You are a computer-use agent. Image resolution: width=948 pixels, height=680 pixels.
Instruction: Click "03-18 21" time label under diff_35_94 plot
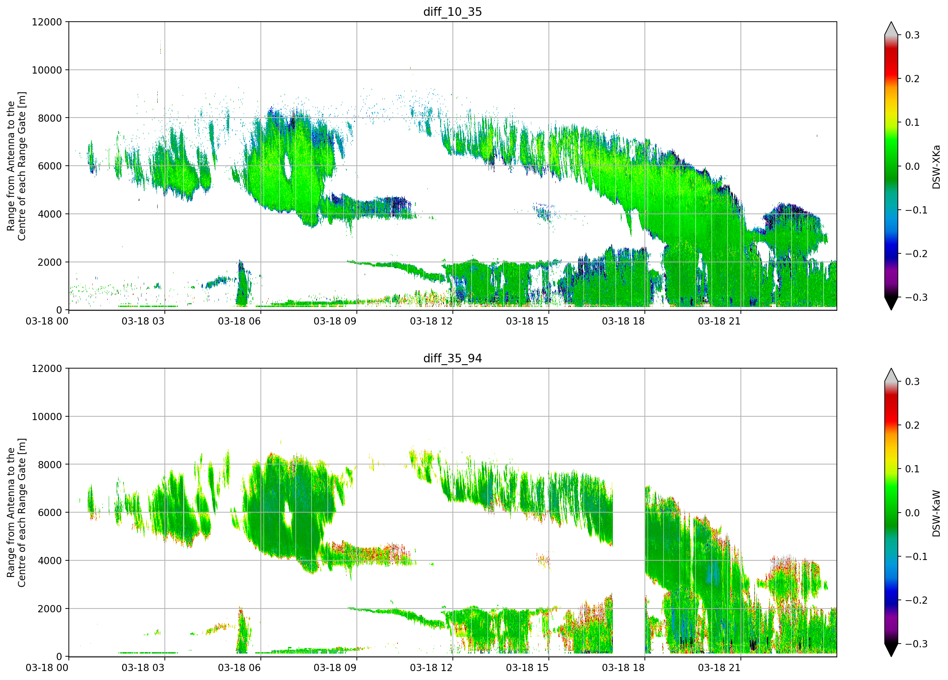pyautogui.click(x=720, y=668)
